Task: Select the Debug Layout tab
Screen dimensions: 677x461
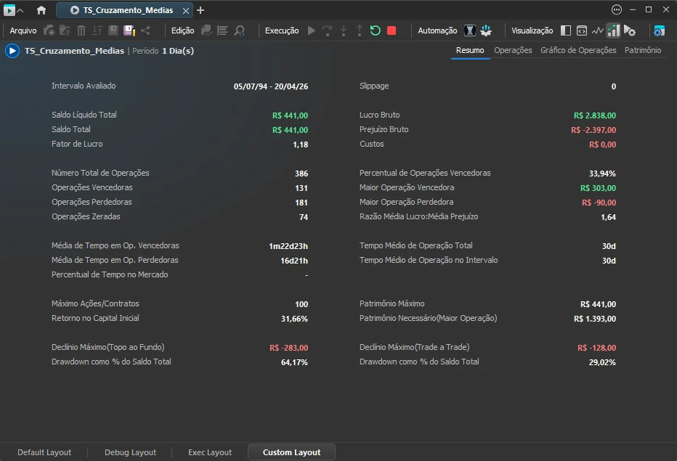Action: (130, 452)
